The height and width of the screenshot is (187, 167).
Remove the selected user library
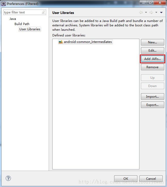click(x=153, y=67)
